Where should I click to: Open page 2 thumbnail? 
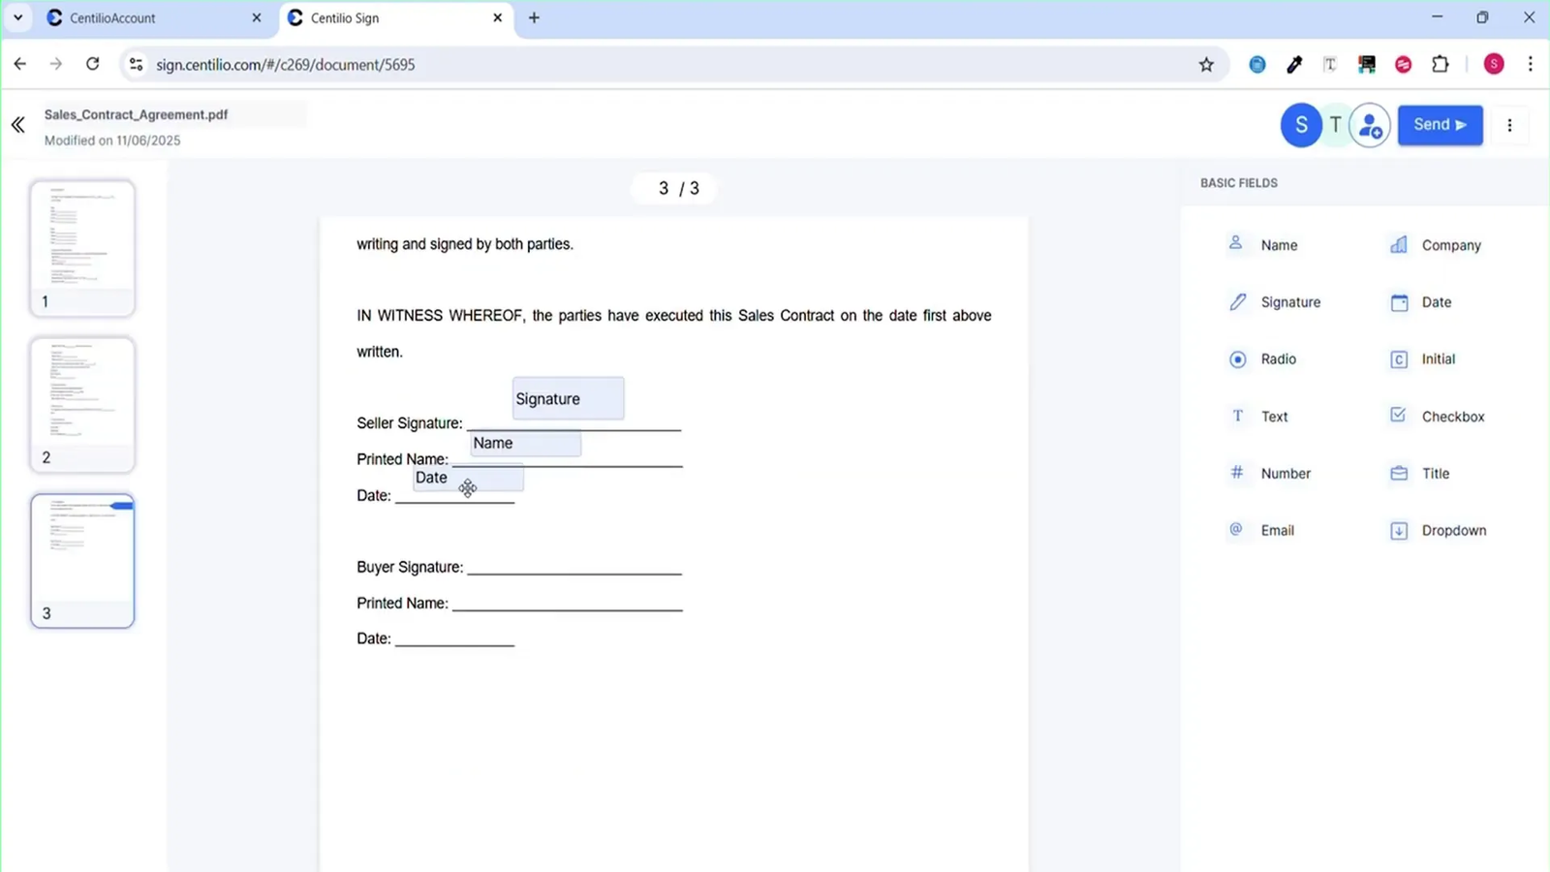click(82, 405)
